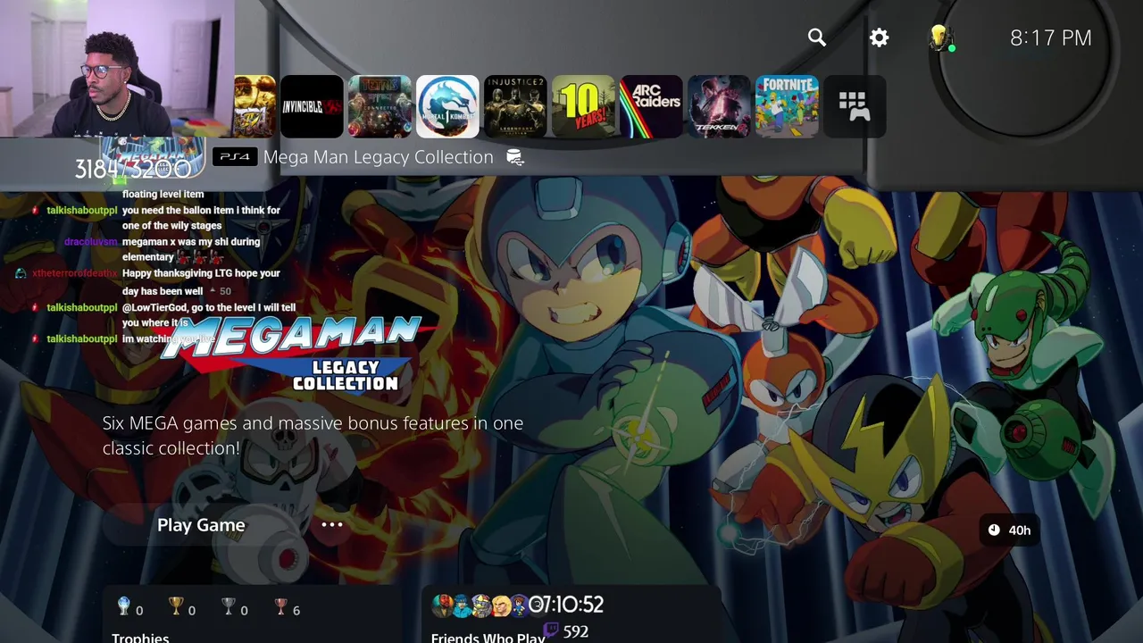Click the 07:10:52 stream timer

click(566, 605)
